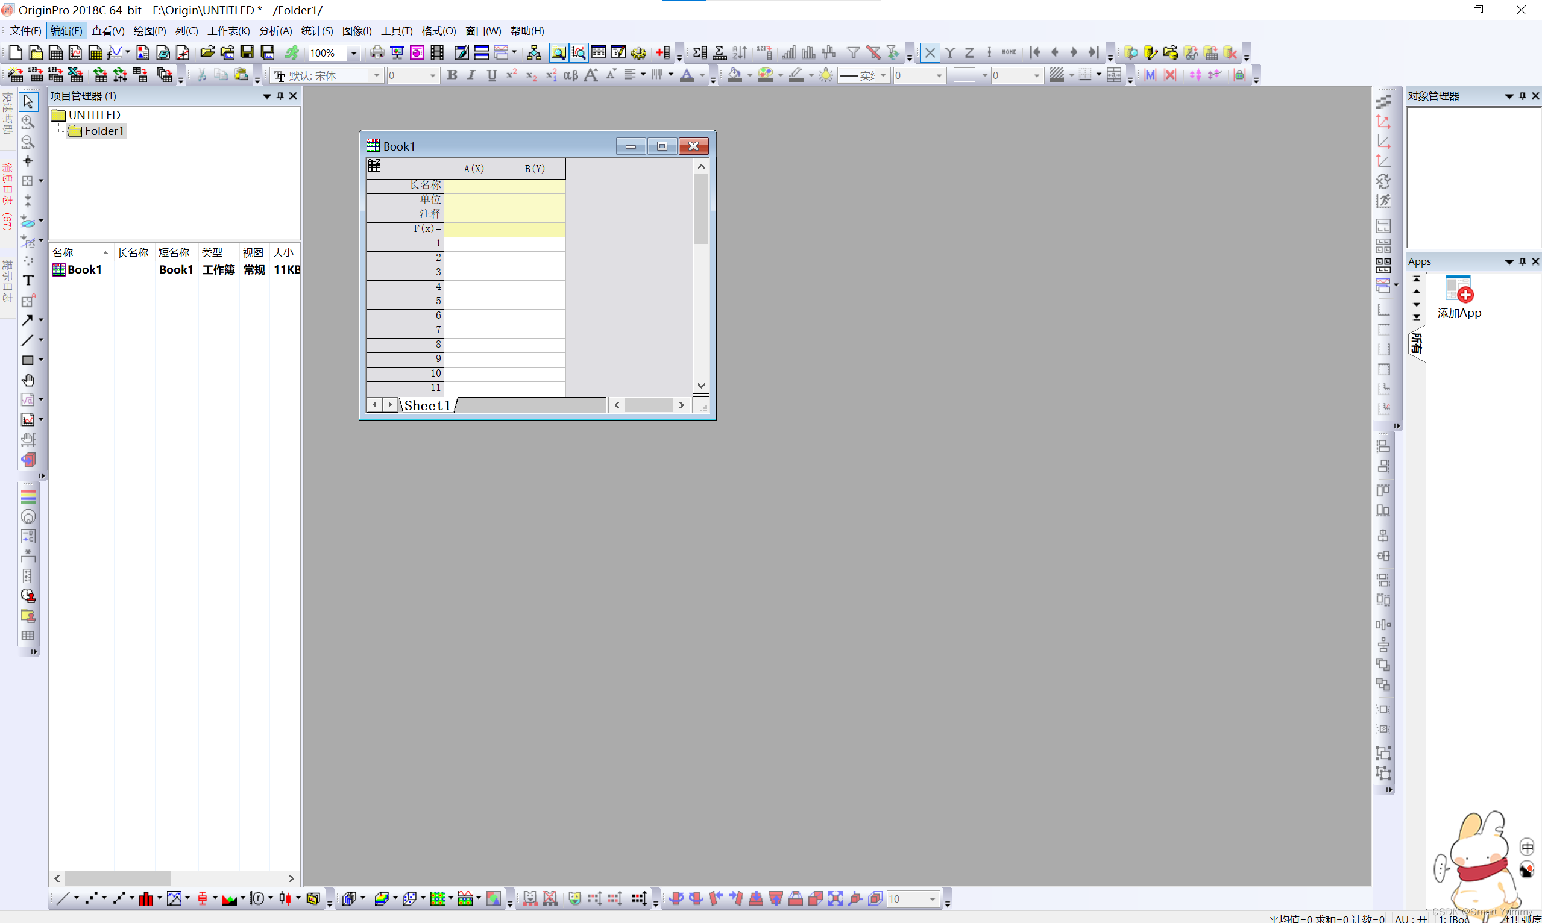Click the Print icon in the toolbar
This screenshot has width=1542, height=923.
tap(377, 53)
